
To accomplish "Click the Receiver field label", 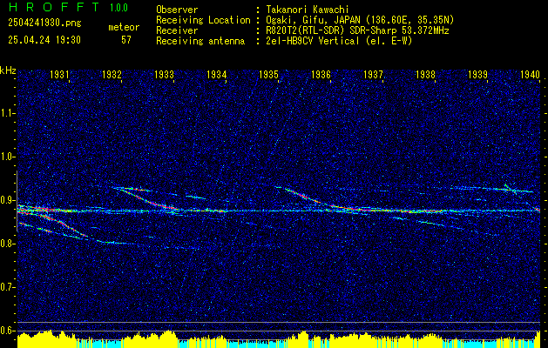I will click(177, 30).
